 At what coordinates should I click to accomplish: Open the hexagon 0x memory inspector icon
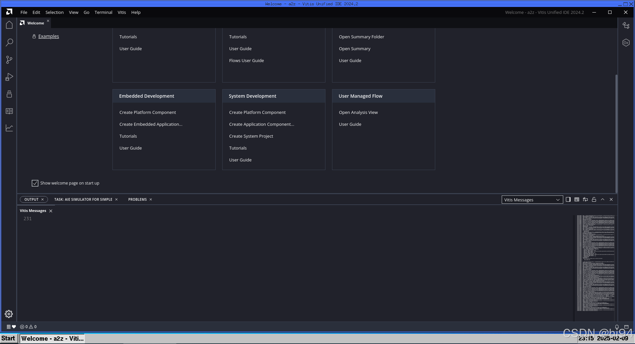point(626,43)
